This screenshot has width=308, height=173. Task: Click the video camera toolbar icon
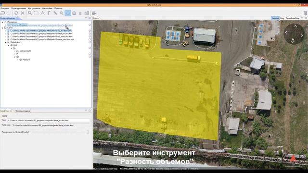coord(94,13)
